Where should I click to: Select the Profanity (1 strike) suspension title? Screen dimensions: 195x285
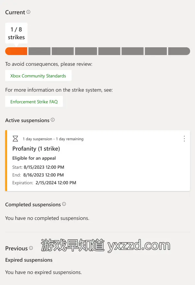(x=36, y=149)
